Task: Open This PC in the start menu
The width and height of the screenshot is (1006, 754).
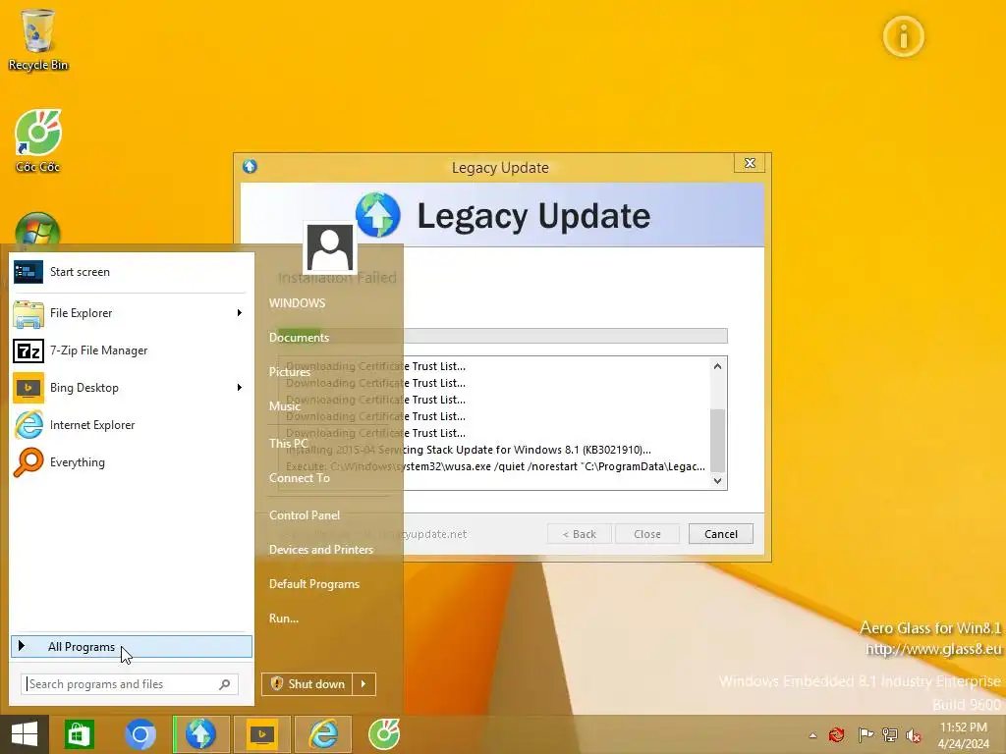Action: click(289, 444)
